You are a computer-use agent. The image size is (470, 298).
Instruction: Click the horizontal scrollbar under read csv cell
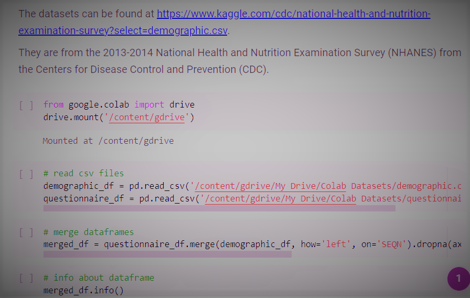point(219,208)
